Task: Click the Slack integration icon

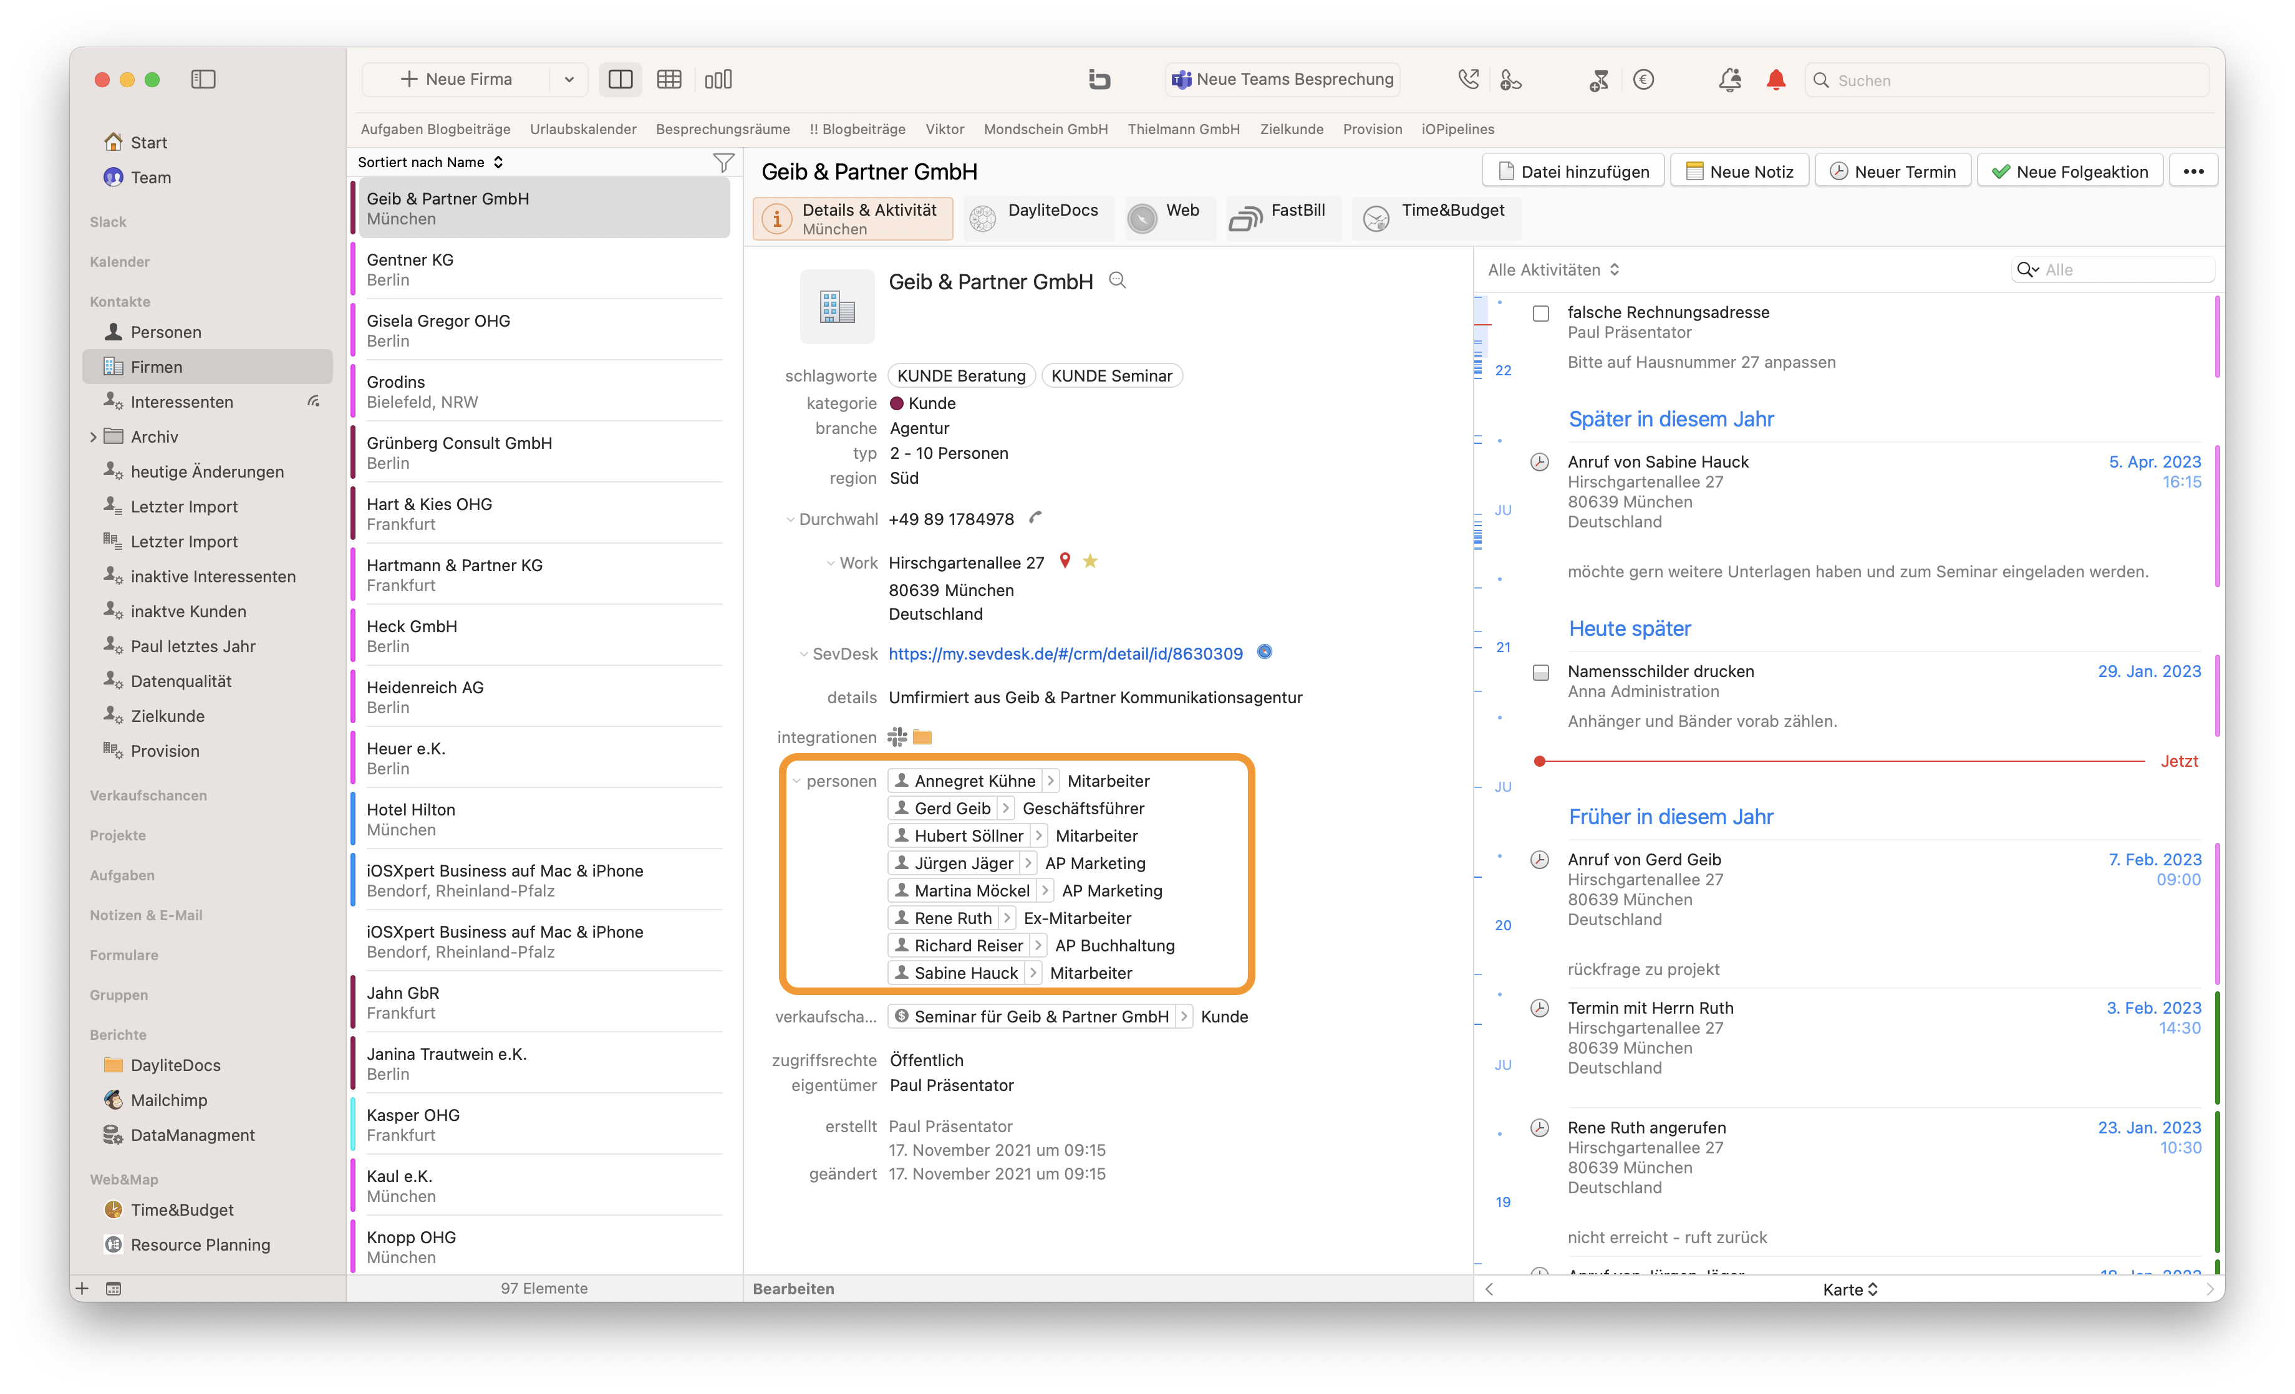Action: (896, 736)
